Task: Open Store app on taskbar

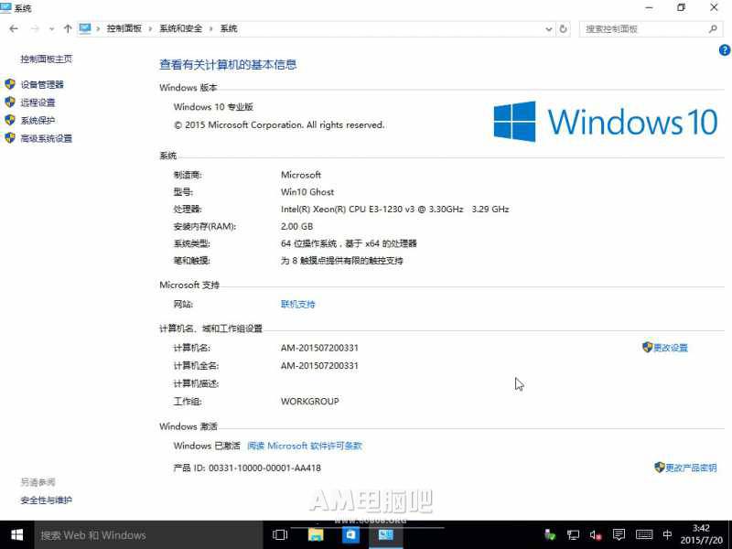Action: pos(350,535)
